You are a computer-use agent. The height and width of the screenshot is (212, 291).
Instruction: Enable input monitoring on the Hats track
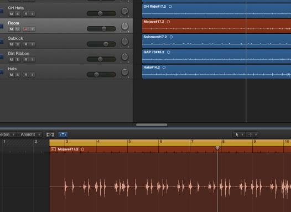coord(32,75)
